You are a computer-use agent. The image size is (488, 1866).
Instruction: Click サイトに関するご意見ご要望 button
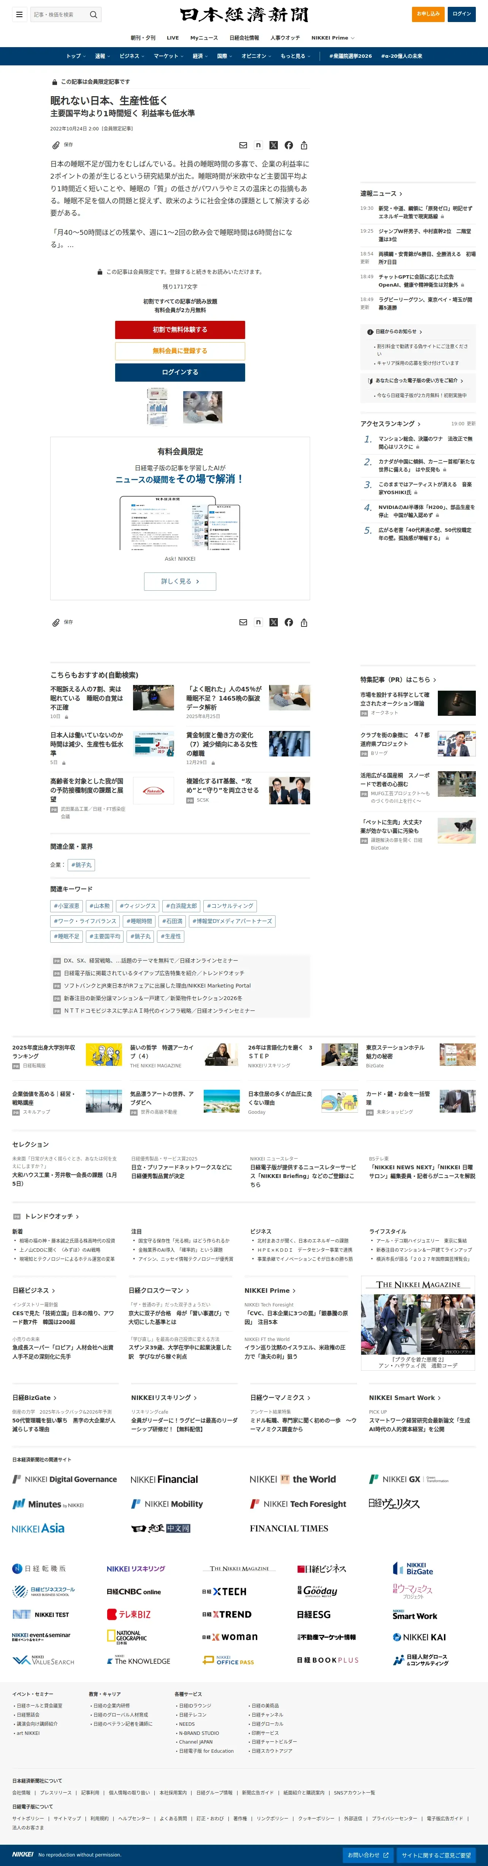point(437,1855)
